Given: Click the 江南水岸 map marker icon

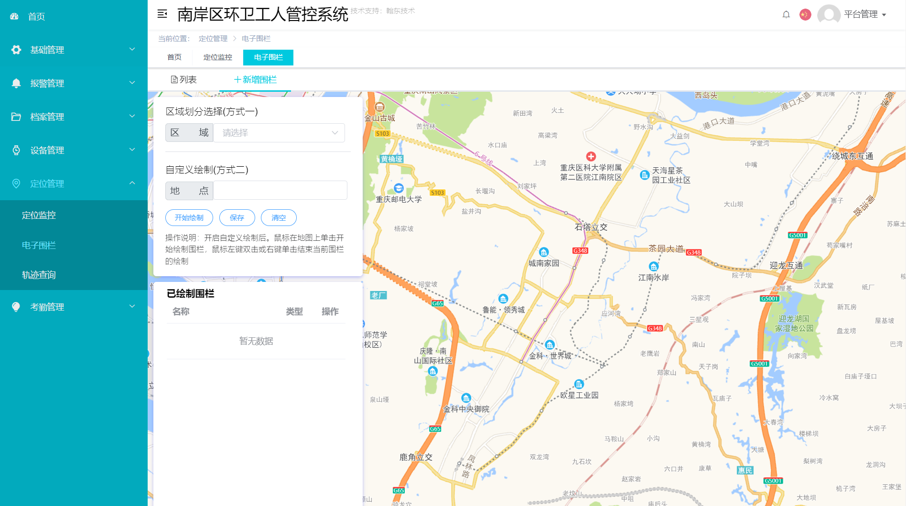Looking at the screenshot, I should tap(654, 267).
